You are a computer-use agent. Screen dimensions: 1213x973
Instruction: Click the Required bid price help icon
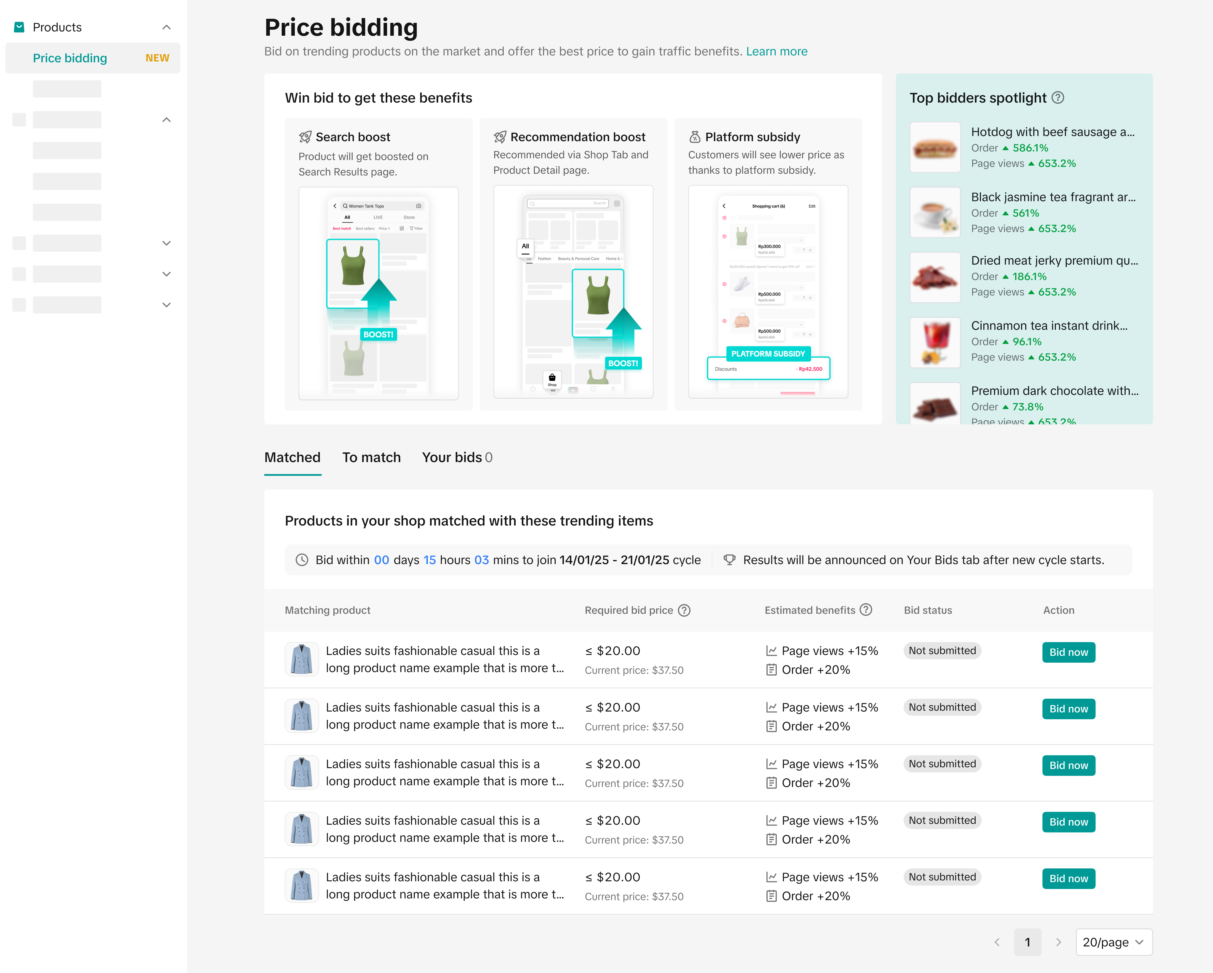click(684, 610)
